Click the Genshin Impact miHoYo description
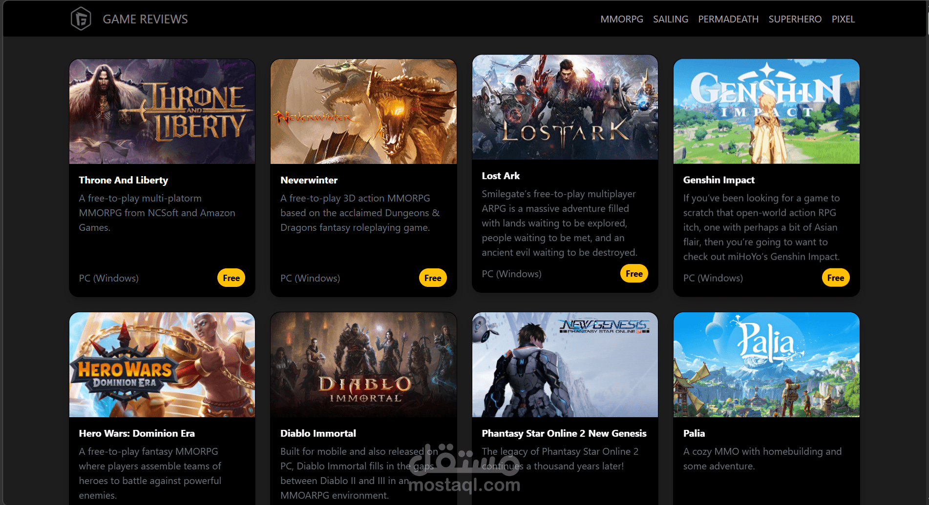Image resolution: width=929 pixels, height=505 pixels. 761,227
